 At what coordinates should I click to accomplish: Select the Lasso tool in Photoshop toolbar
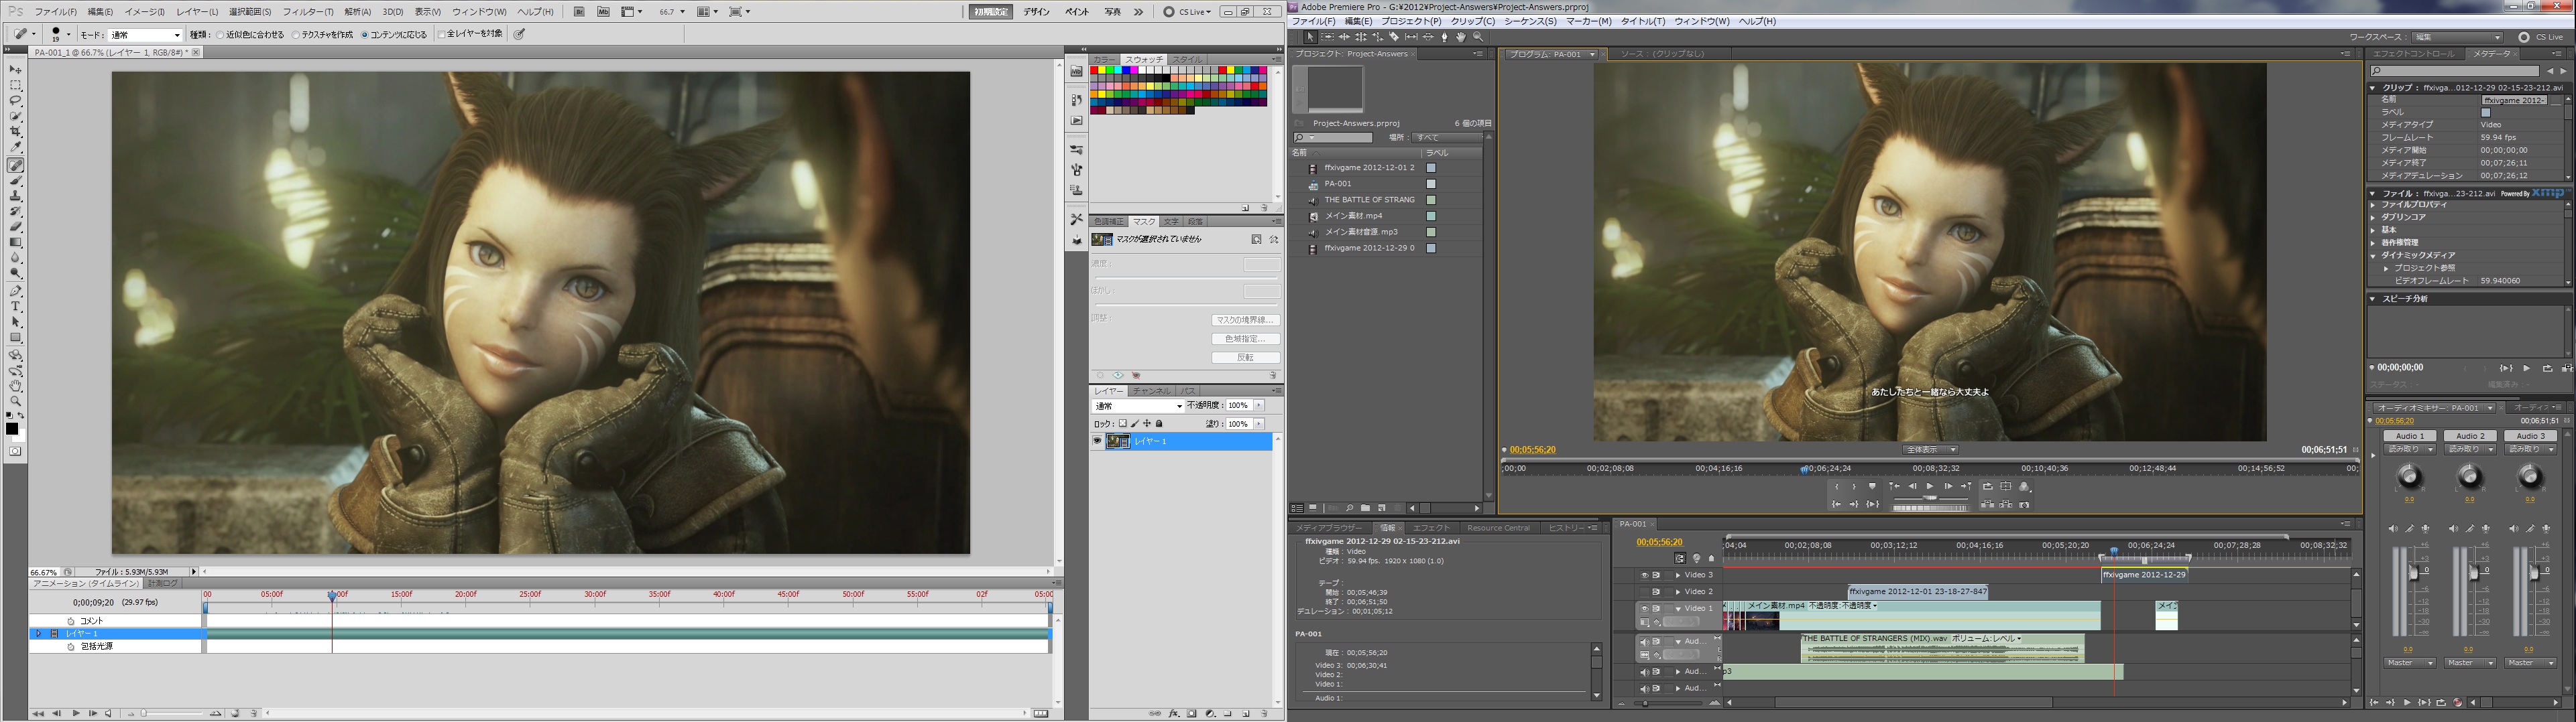point(16,101)
